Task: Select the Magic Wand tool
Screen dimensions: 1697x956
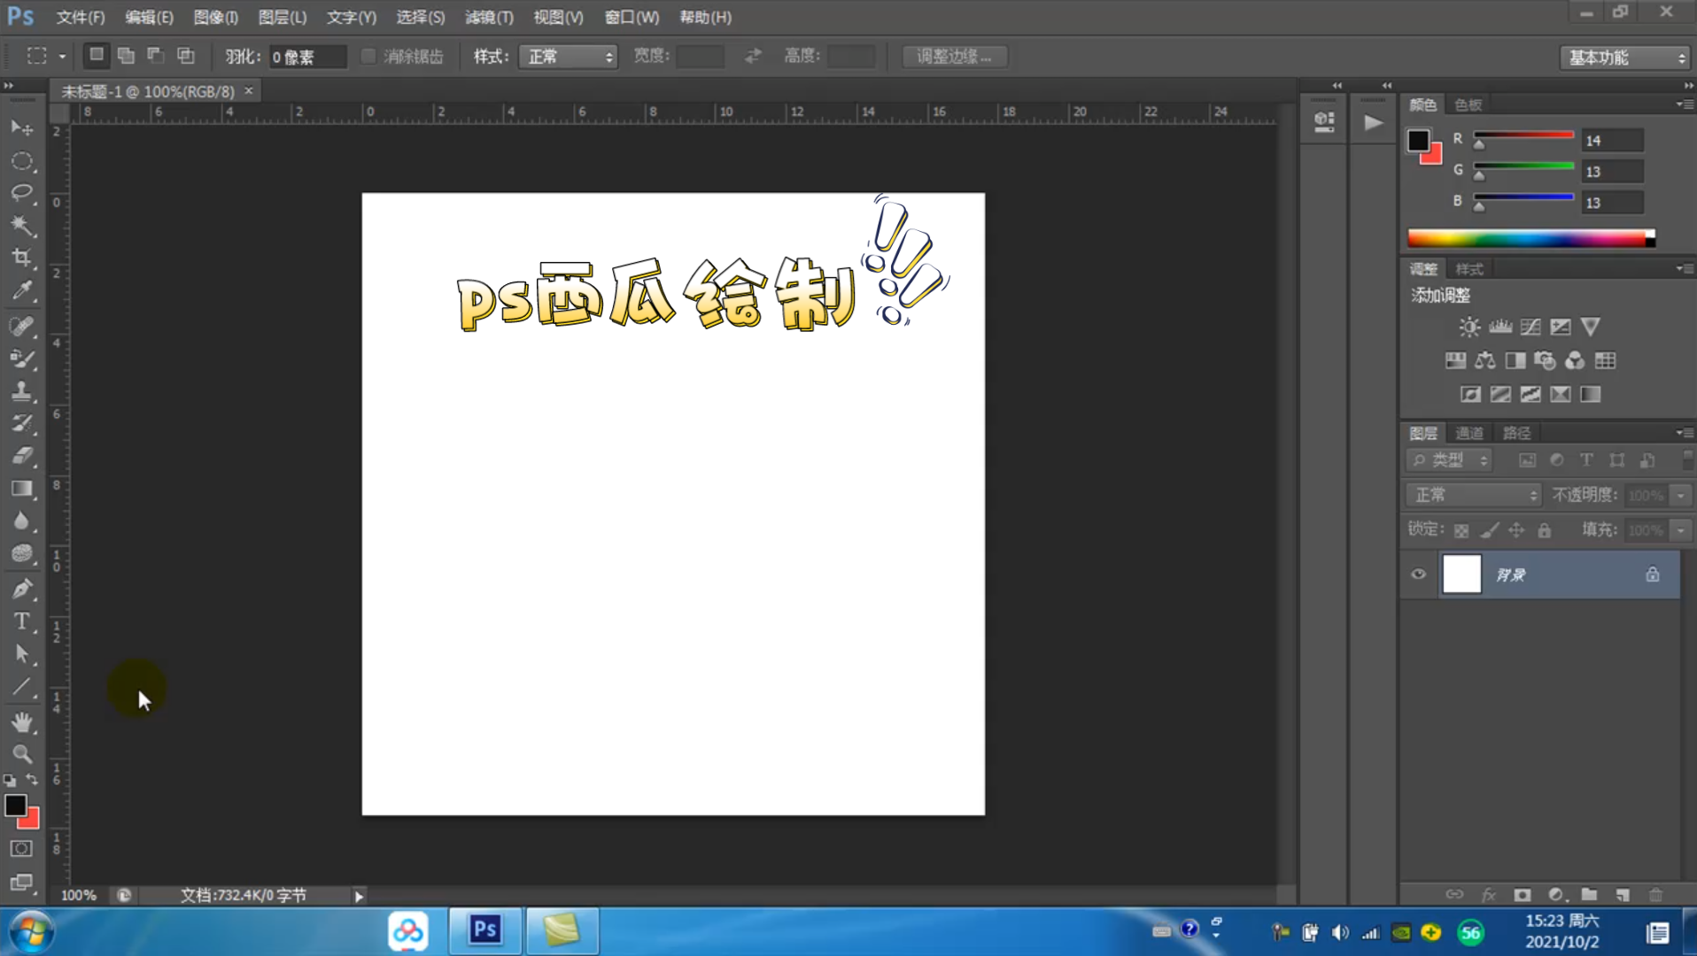Action: coord(22,225)
